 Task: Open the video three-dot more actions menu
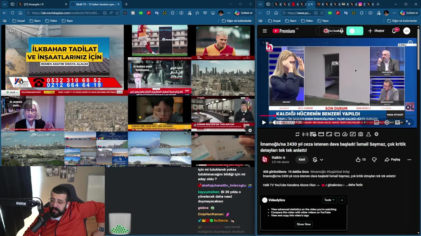[409, 160]
